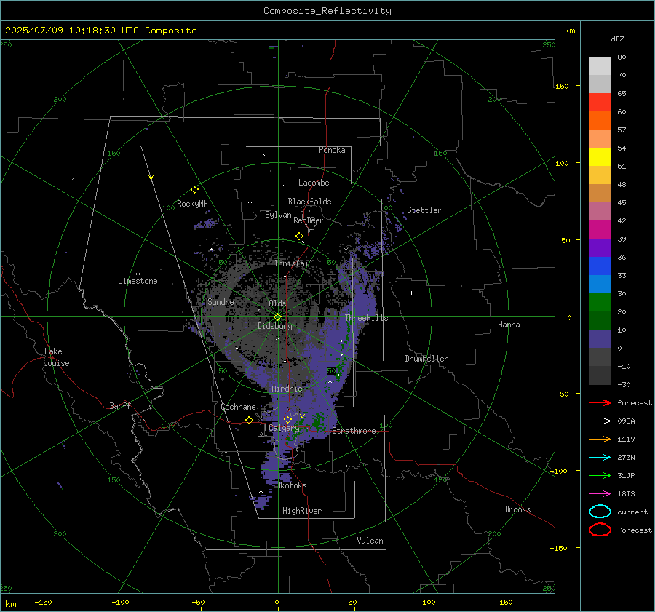The height and width of the screenshot is (612, 655).
Task: Click the red forecast arrow in legend
Action: point(600,402)
